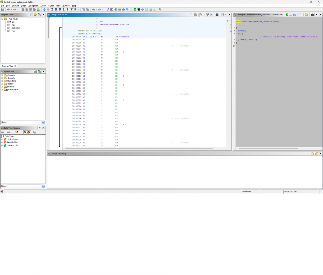Click the blue Disassemble down-arrow icon
Screen dimensions: 323x275
(44, 9)
